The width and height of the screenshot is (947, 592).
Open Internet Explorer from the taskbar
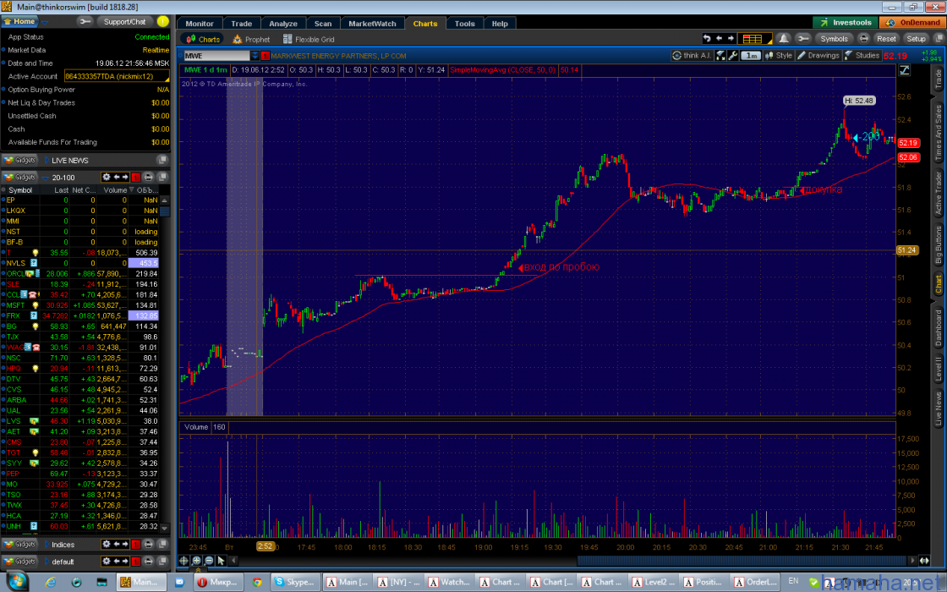[51, 583]
